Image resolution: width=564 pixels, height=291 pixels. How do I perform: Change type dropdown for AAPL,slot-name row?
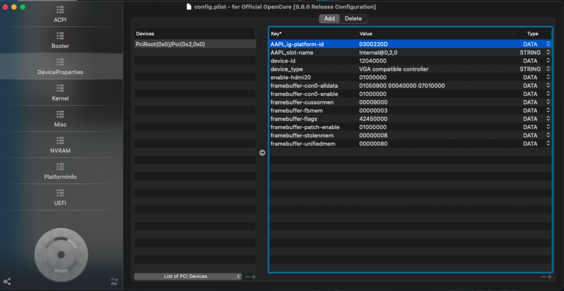tap(548, 52)
